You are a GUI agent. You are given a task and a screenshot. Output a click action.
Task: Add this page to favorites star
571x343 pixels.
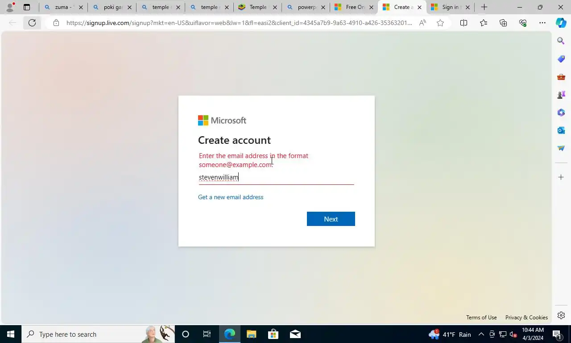coord(440,23)
